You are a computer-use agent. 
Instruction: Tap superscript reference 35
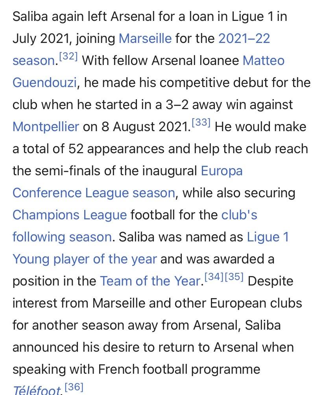234,278
